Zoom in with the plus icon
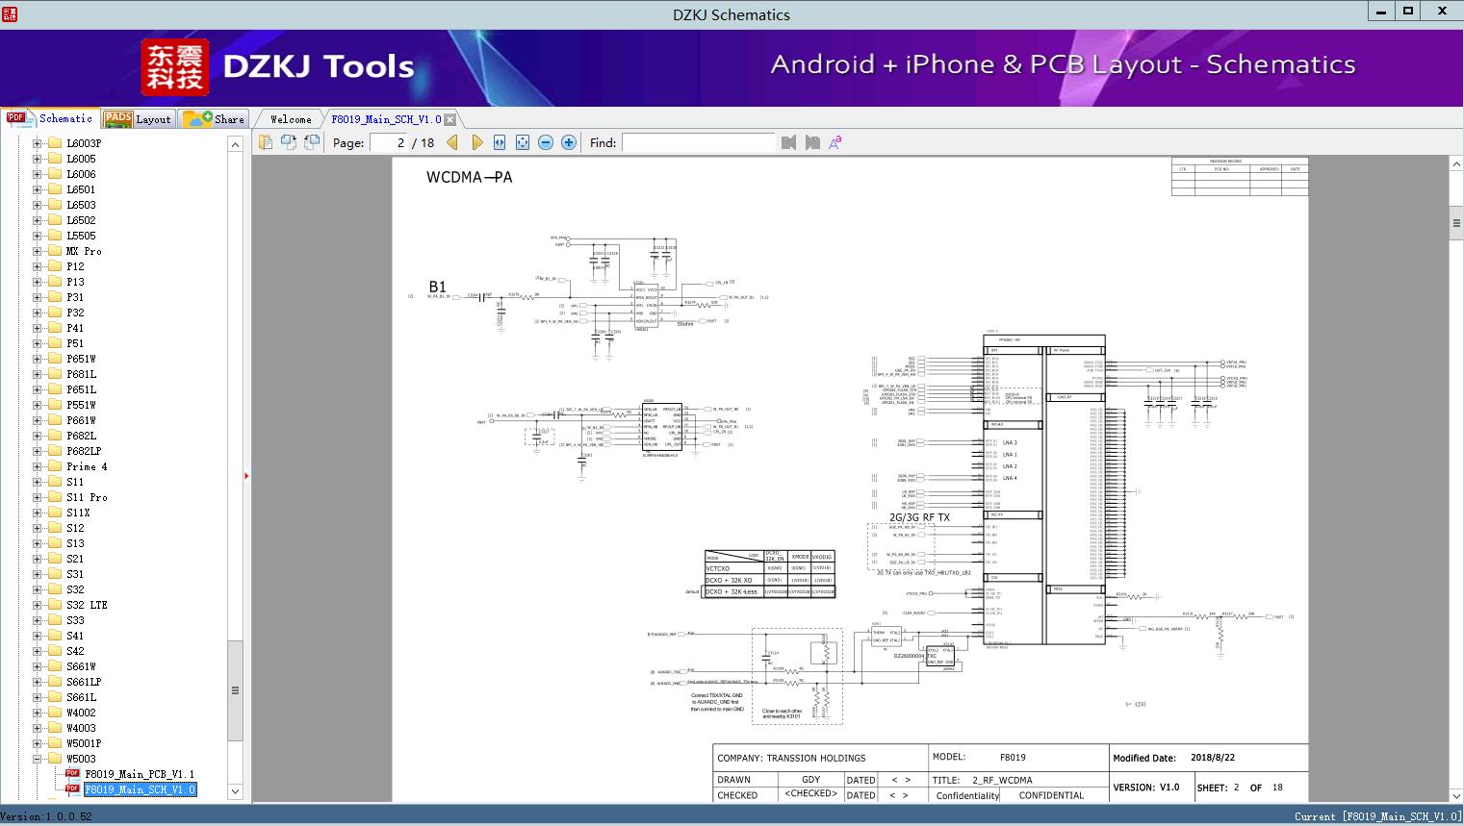 pos(569,142)
